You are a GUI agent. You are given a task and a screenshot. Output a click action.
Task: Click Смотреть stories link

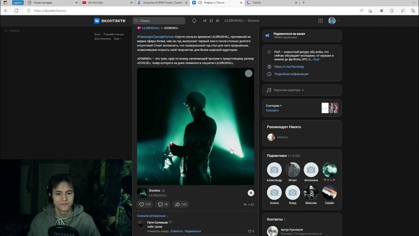point(272,110)
